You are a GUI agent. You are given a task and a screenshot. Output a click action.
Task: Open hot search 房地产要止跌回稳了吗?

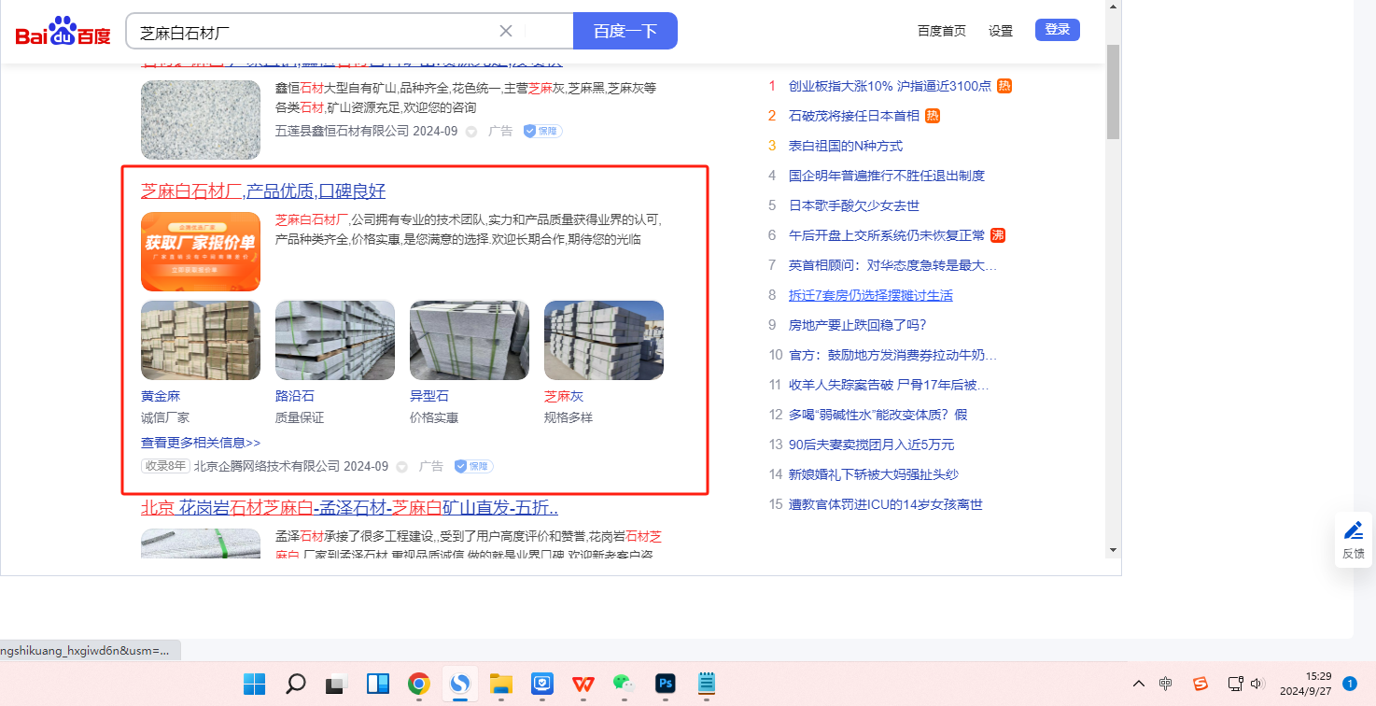click(x=858, y=325)
